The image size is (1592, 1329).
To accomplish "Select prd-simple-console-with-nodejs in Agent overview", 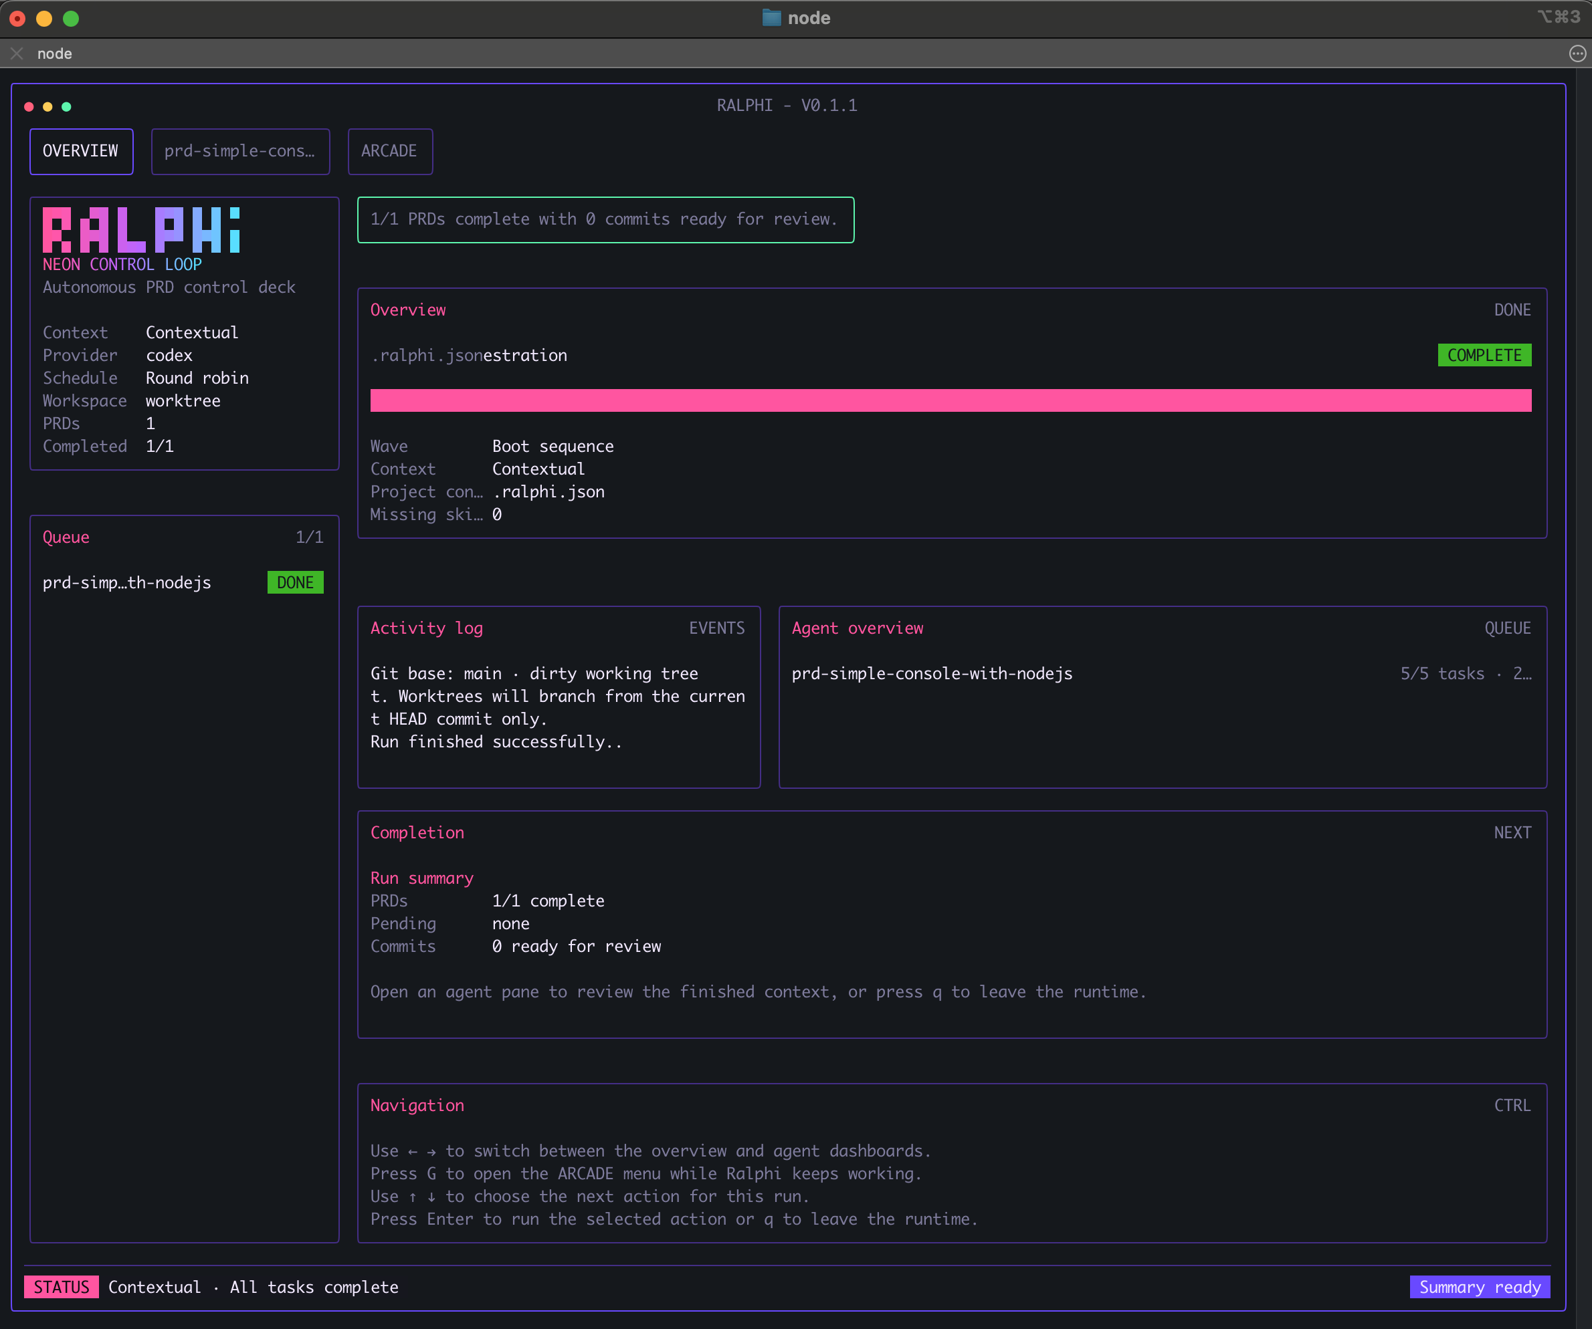I will [932, 673].
